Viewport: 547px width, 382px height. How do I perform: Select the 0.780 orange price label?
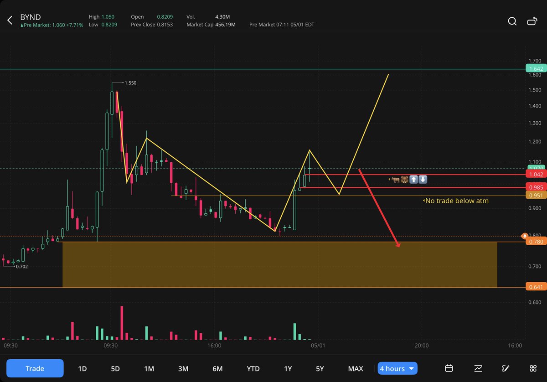click(x=536, y=242)
